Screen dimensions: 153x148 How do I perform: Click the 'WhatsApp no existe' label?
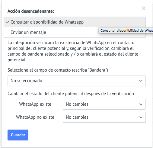point(35,117)
